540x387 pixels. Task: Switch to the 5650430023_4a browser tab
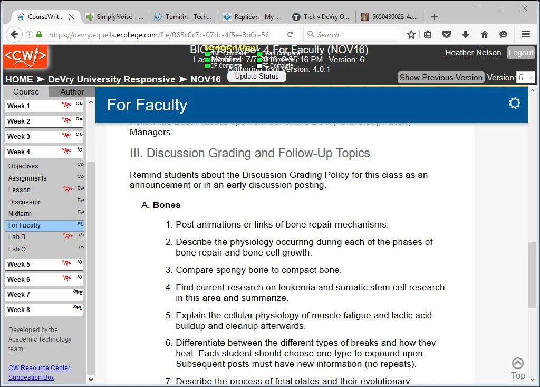click(390, 16)
